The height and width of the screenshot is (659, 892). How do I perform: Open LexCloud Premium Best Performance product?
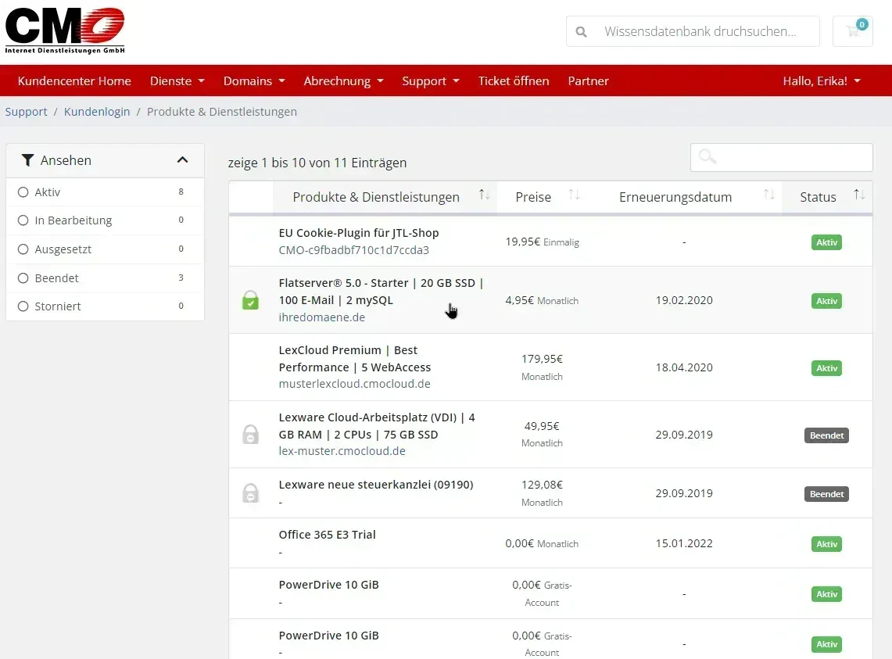coord(355,359)
